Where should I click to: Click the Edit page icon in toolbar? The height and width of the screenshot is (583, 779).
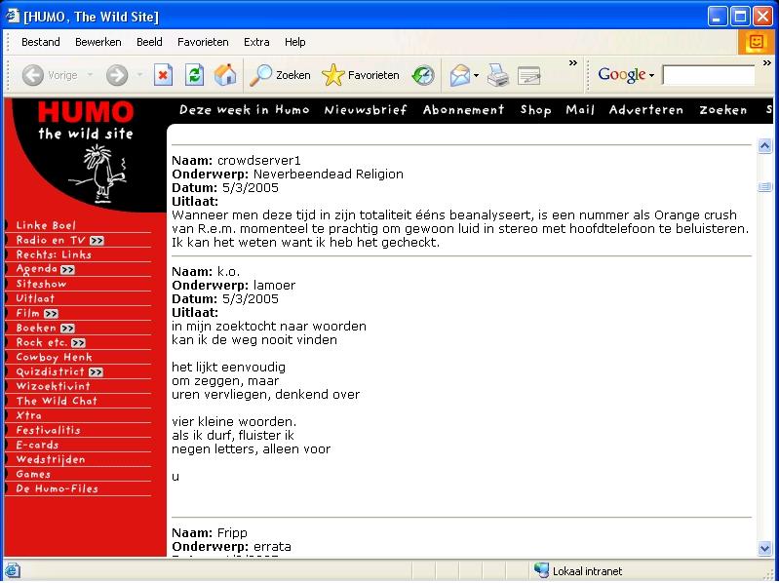point(528,75)
